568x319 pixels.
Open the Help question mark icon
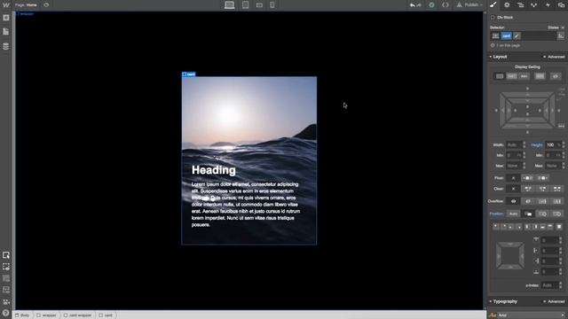click(5, 313)
